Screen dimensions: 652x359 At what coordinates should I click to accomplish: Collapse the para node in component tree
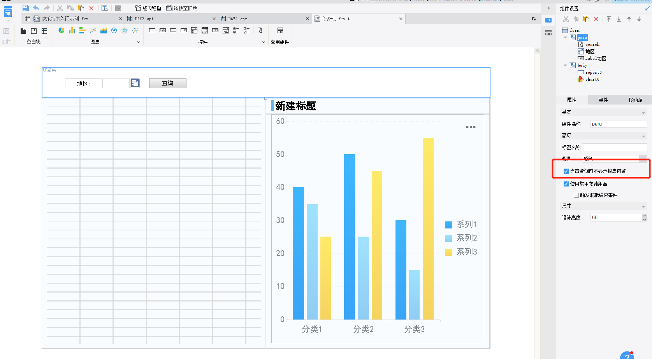point(565,37)
